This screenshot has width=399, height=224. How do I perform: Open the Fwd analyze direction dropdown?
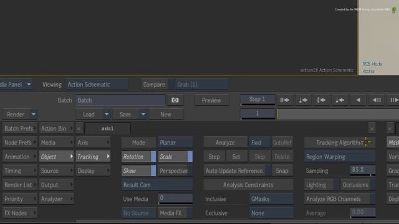tap(259, 142)
